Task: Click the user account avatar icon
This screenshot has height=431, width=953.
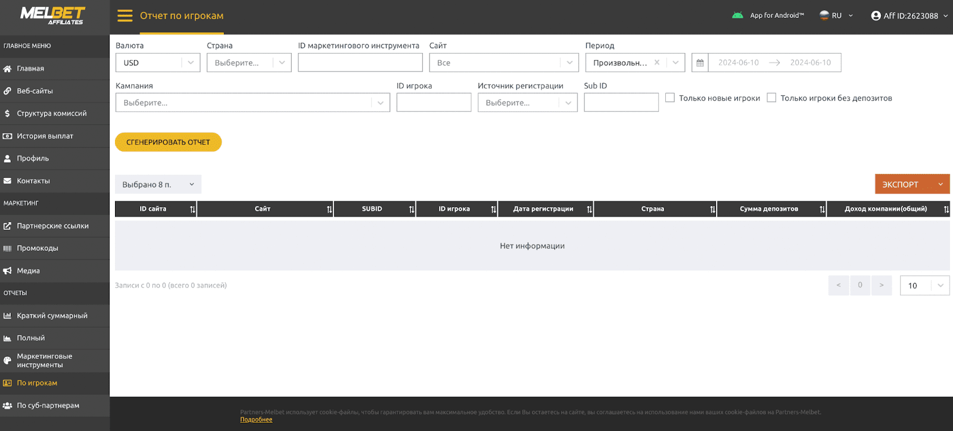Action: (876, 16)
